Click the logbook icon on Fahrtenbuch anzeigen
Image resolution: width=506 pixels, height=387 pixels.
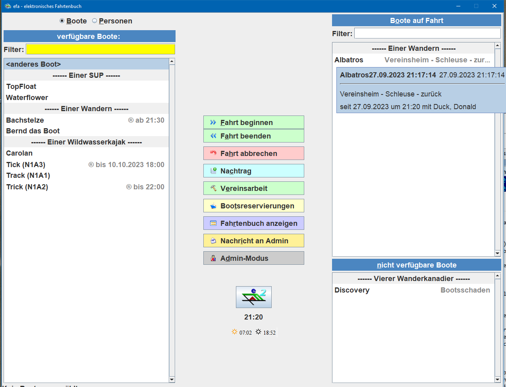tap(213, 223)
